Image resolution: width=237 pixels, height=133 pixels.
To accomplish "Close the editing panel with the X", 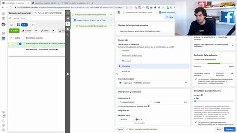I will [67, 13].
